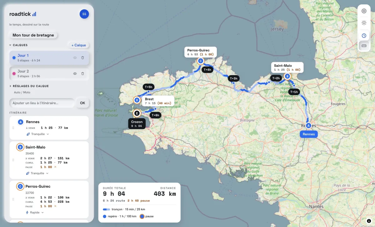Viewport: 375px width, 227px height.
Task: Select the Jour 2 layer row
Action: (49, 74)
